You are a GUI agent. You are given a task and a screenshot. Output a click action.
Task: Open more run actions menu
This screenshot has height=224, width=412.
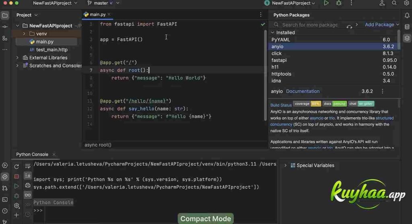coord(351,3)
